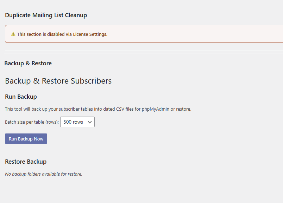The image size is (283, 203).
Task: Click the Backup & Restore Subscribers heading
Action: 58,81
